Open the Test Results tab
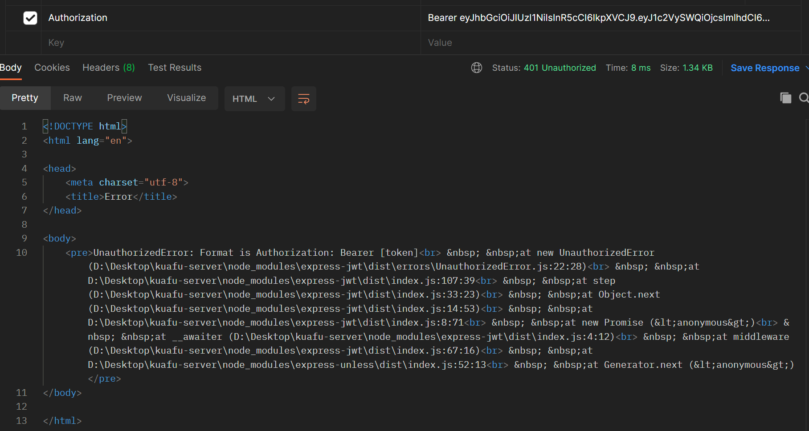This screenshot has width=809, height=431. (175, 68)
